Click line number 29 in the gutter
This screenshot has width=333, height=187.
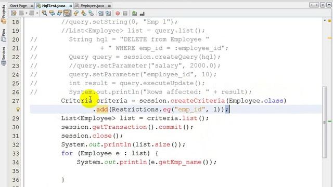[x=15, y=118]
